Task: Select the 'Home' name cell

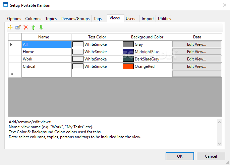Action: coord(47,51)
